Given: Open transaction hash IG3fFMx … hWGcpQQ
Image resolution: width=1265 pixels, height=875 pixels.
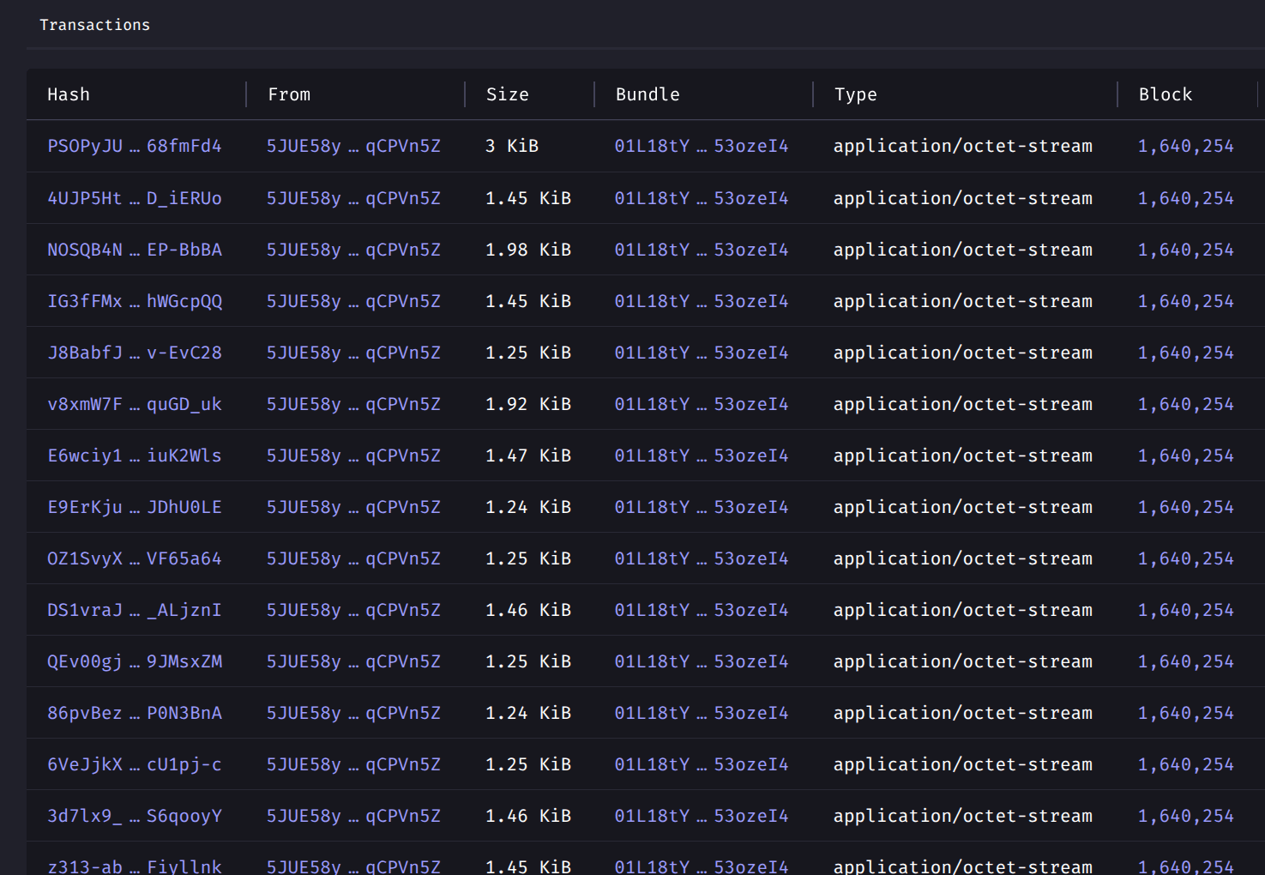Looking at the screenshot, I should coord(135,301).
